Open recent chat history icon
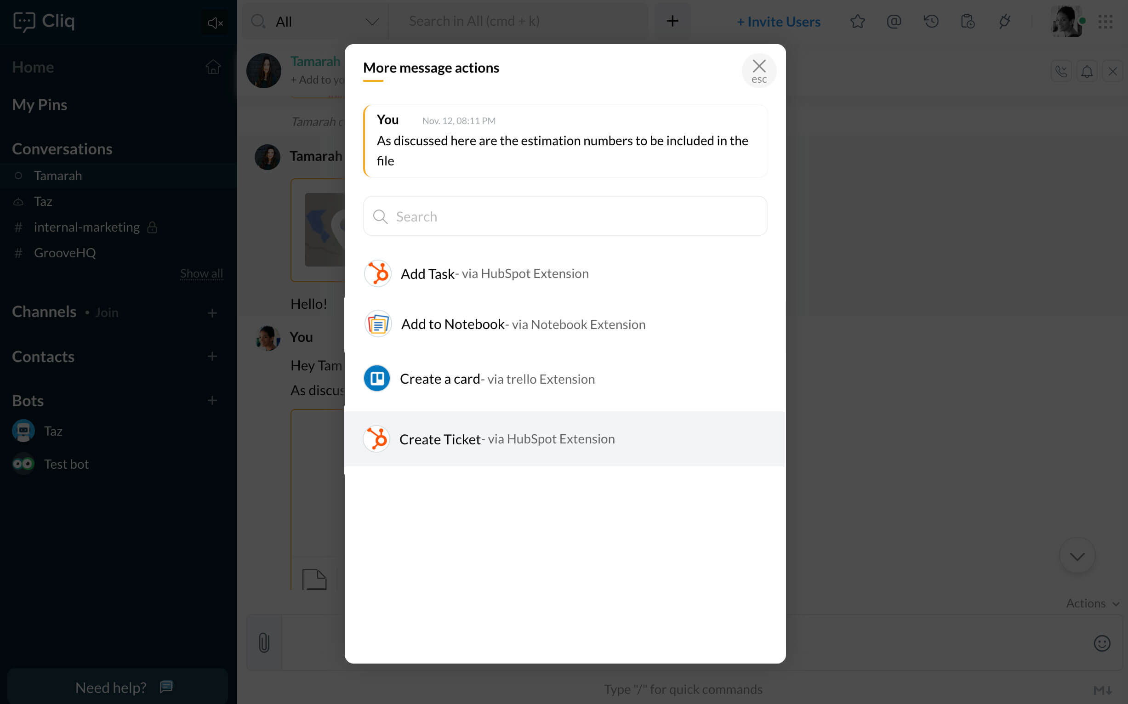 point(930,21)
